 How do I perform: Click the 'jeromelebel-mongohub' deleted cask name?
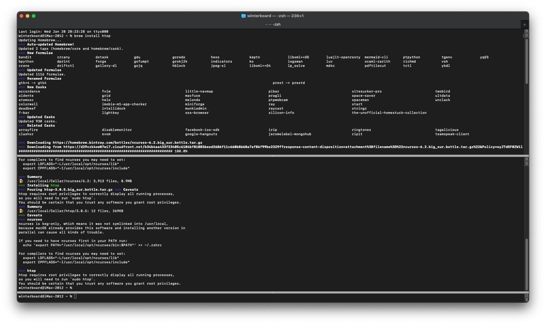pos(290,134)
